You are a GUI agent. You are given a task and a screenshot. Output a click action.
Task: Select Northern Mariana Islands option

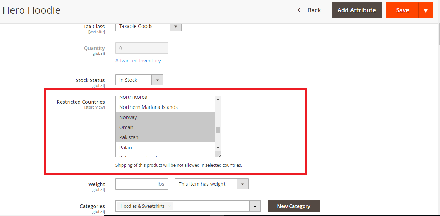click(148, 107)
